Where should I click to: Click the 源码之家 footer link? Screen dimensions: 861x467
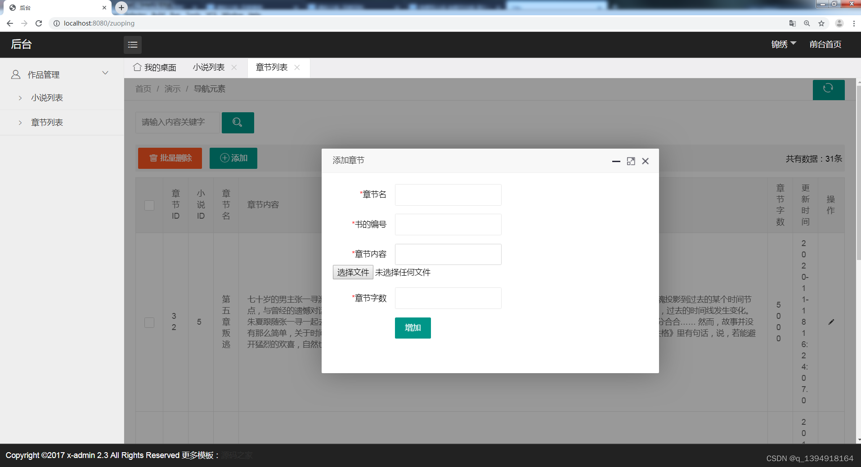point(237,455)
